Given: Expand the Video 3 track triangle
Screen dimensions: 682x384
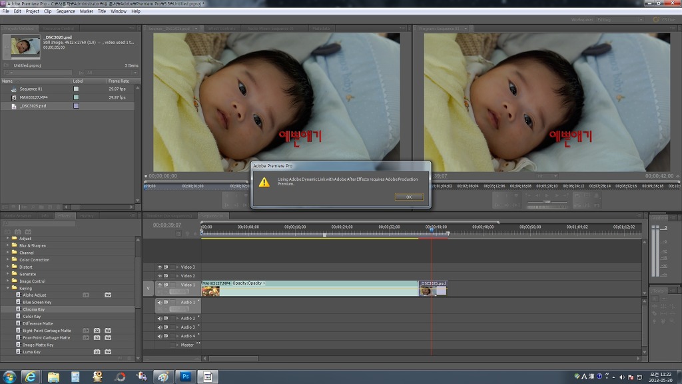Looking at the screenshot, I should coord(177,267).
